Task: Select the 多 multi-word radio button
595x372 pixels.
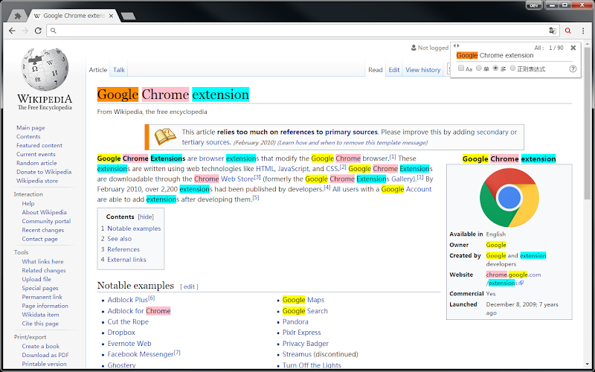Action: tap(495, 68)
